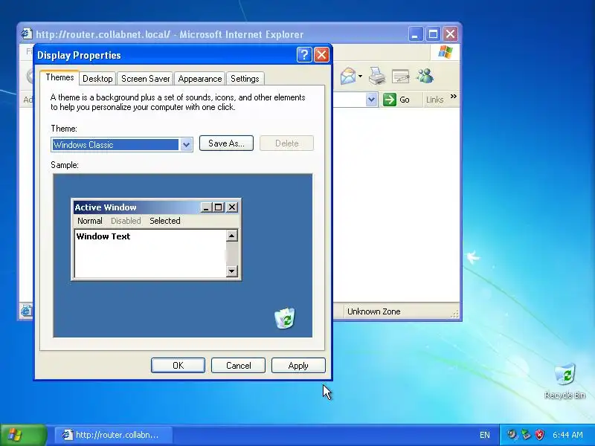The height and width of the screenshot is (446, 595).
Task: Click the Internet Explorer title bar page icon
Action: 26,33
